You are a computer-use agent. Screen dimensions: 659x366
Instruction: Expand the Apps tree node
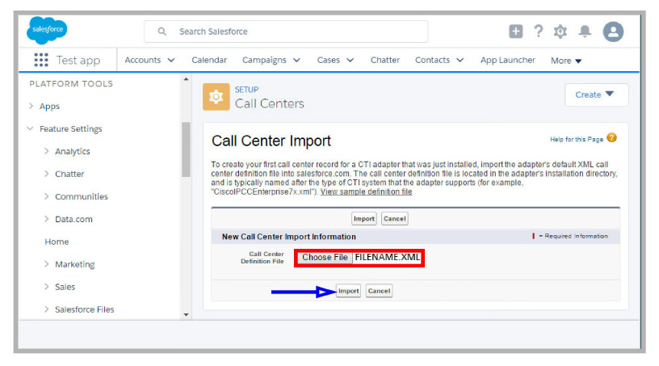pyautogui.click(x=31, y=106)
